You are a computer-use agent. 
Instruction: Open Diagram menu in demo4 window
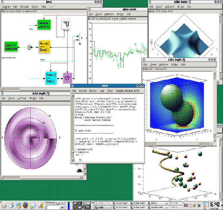(x=6, y=7)
